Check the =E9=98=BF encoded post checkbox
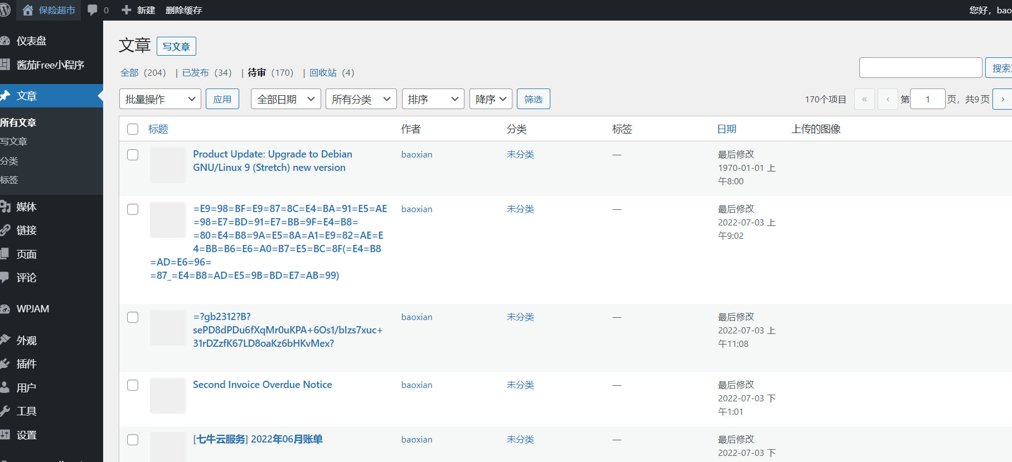This screenshot has width=1012, height=462. coord(133,209)
